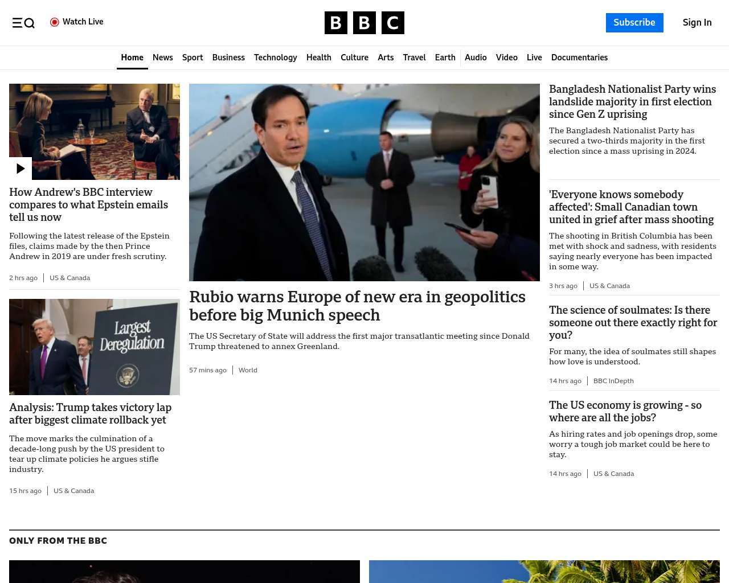Click the Watch Live record icon
The height and width of the screenshot is (583, 729).
(x=55, y=22)
